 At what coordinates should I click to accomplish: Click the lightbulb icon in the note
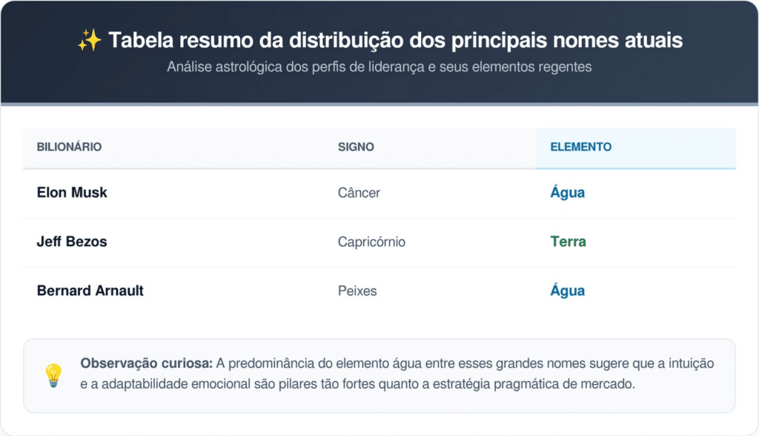click(x=53, y=375)
